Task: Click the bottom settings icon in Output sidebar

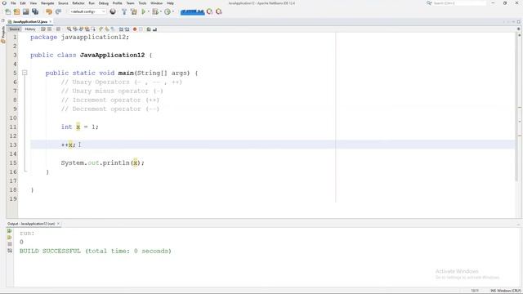Action: pos(9,251)
